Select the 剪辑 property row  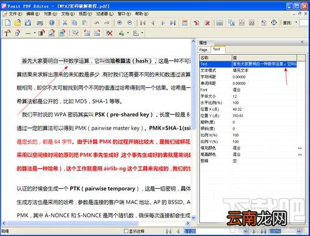[x=248, y=161]
